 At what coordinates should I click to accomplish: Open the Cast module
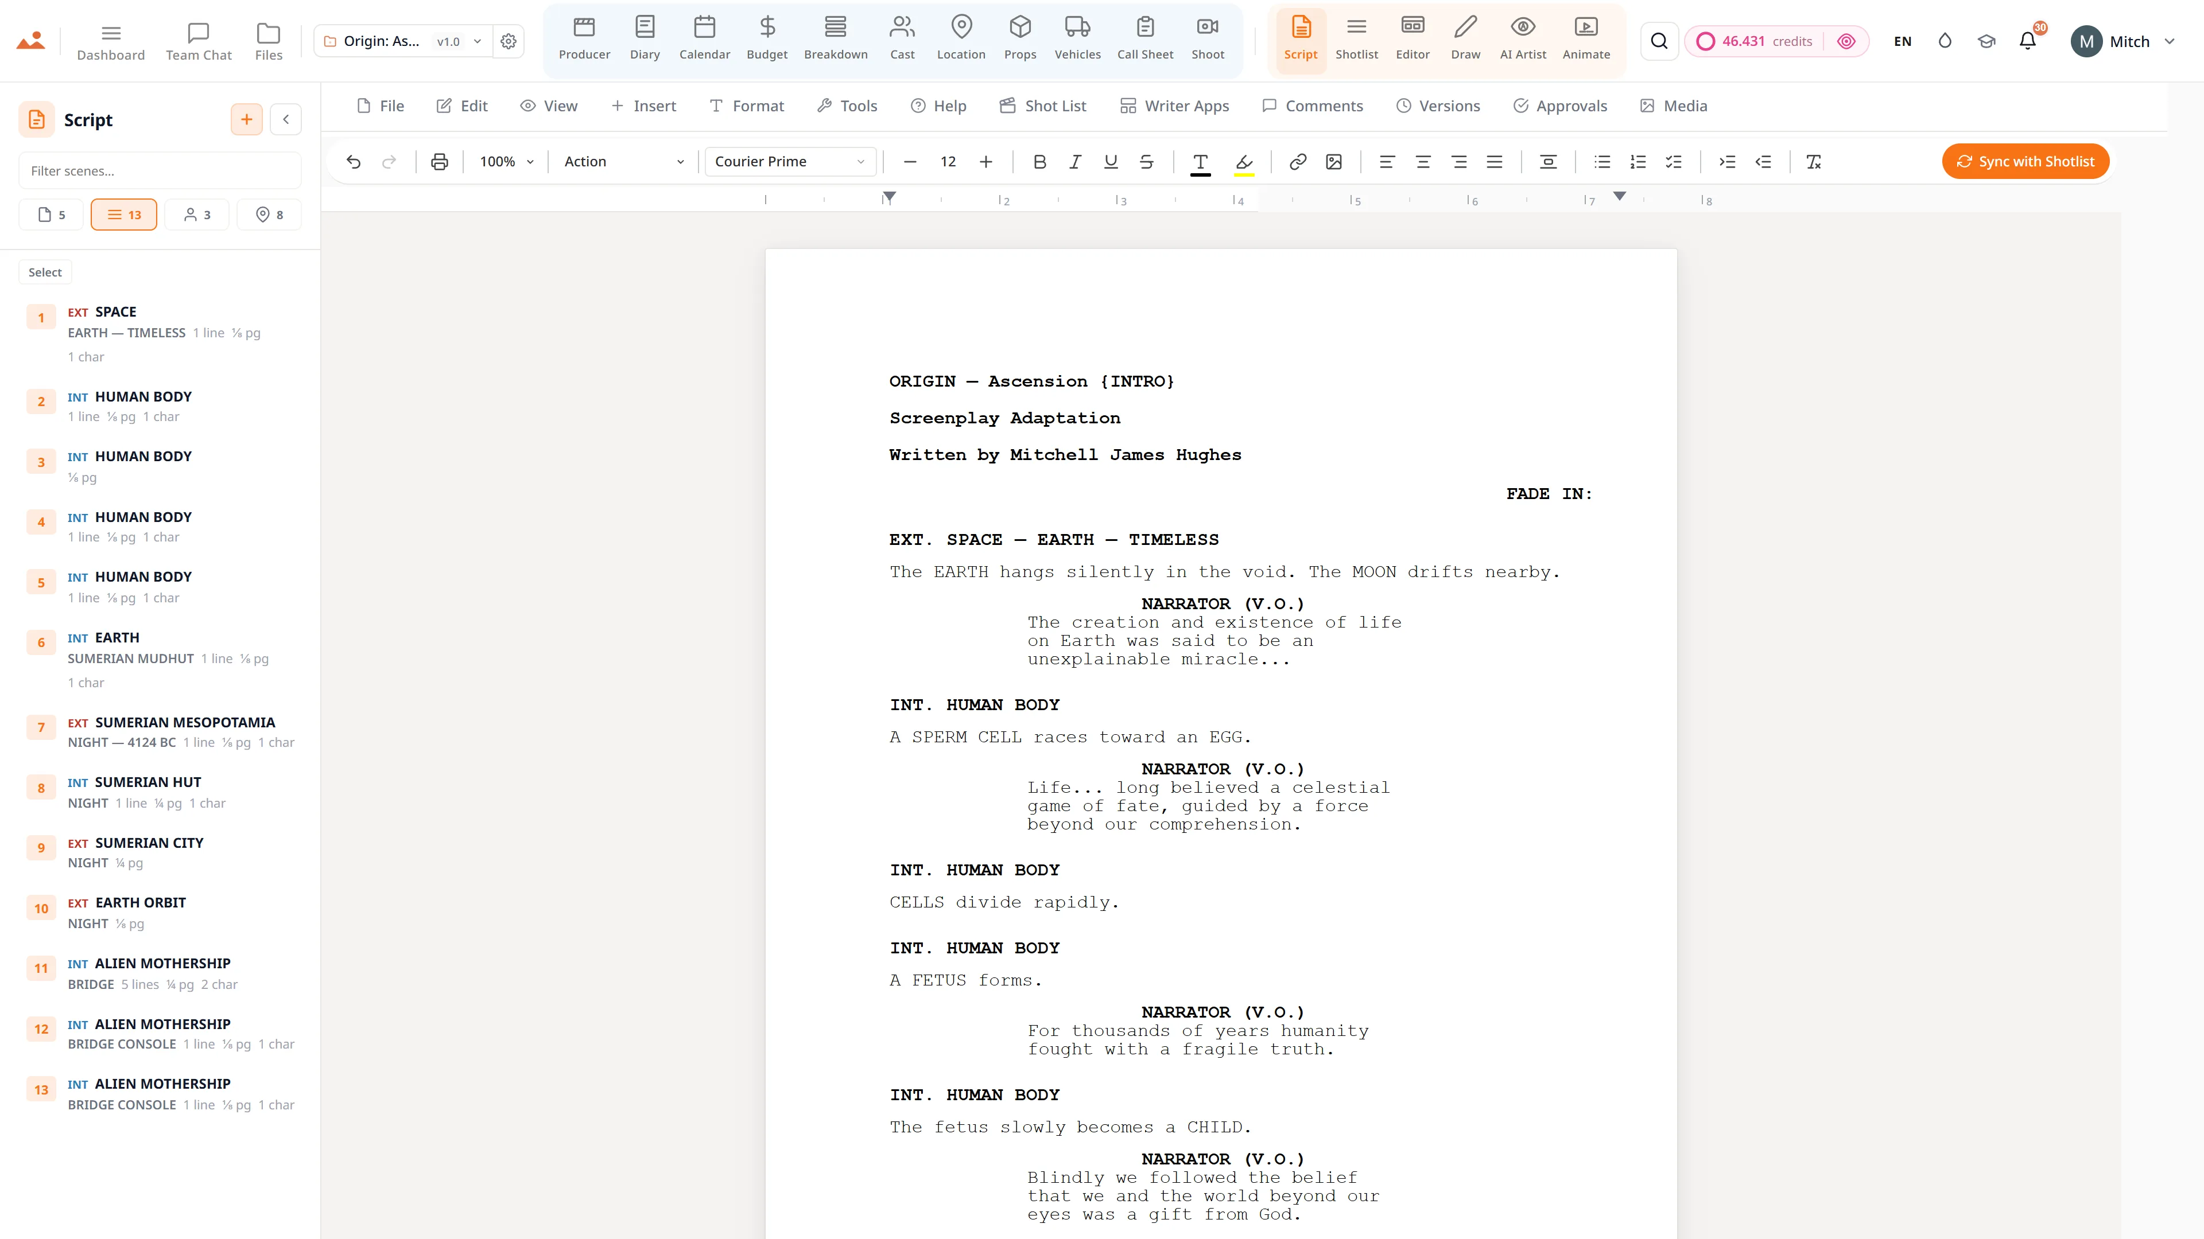[903, 40]
